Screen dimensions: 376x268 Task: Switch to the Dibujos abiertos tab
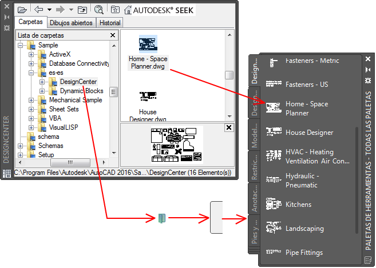(x=71, y=23)
